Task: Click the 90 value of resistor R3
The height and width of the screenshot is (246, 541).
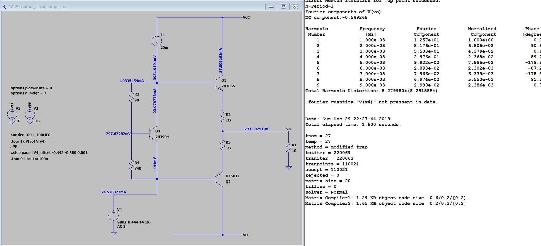Action: click(137, 100)
